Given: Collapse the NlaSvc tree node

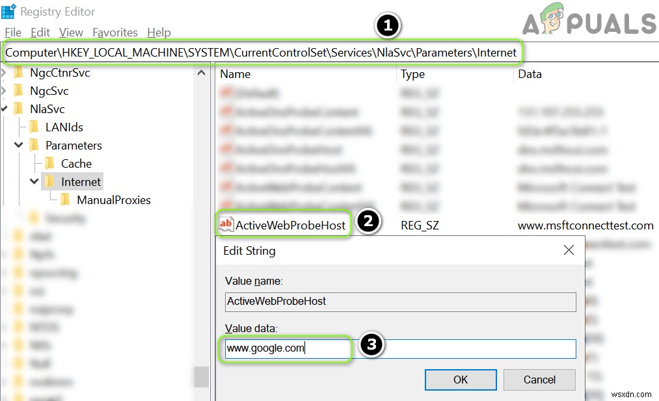Looking at the screenshot, I should pyautogui.click(x=4, y=109).
